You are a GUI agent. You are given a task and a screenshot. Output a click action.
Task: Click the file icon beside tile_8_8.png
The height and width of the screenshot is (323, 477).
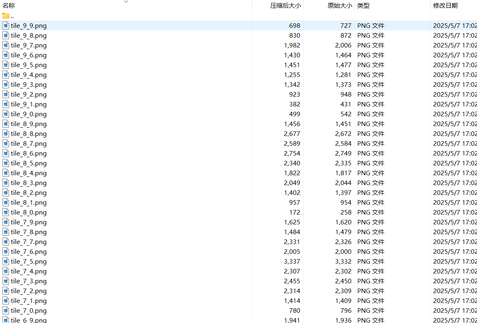[6, 134]
